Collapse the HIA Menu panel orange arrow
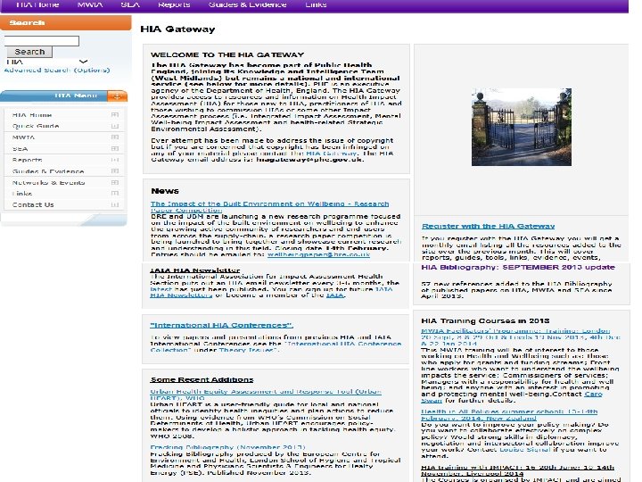 (117, 96)
